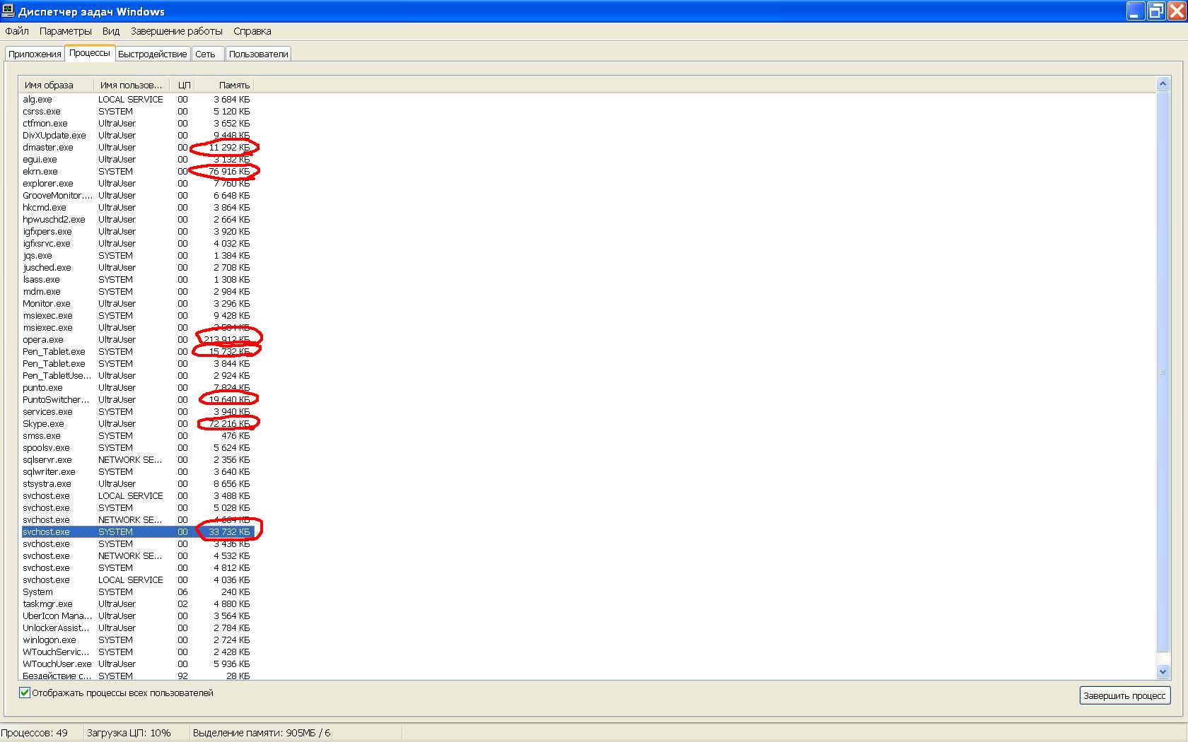
Task: Select the Skype.exe process row
Action: pos(43,424)
